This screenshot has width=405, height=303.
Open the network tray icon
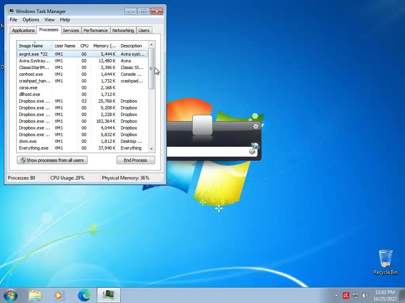click(356, 296)
